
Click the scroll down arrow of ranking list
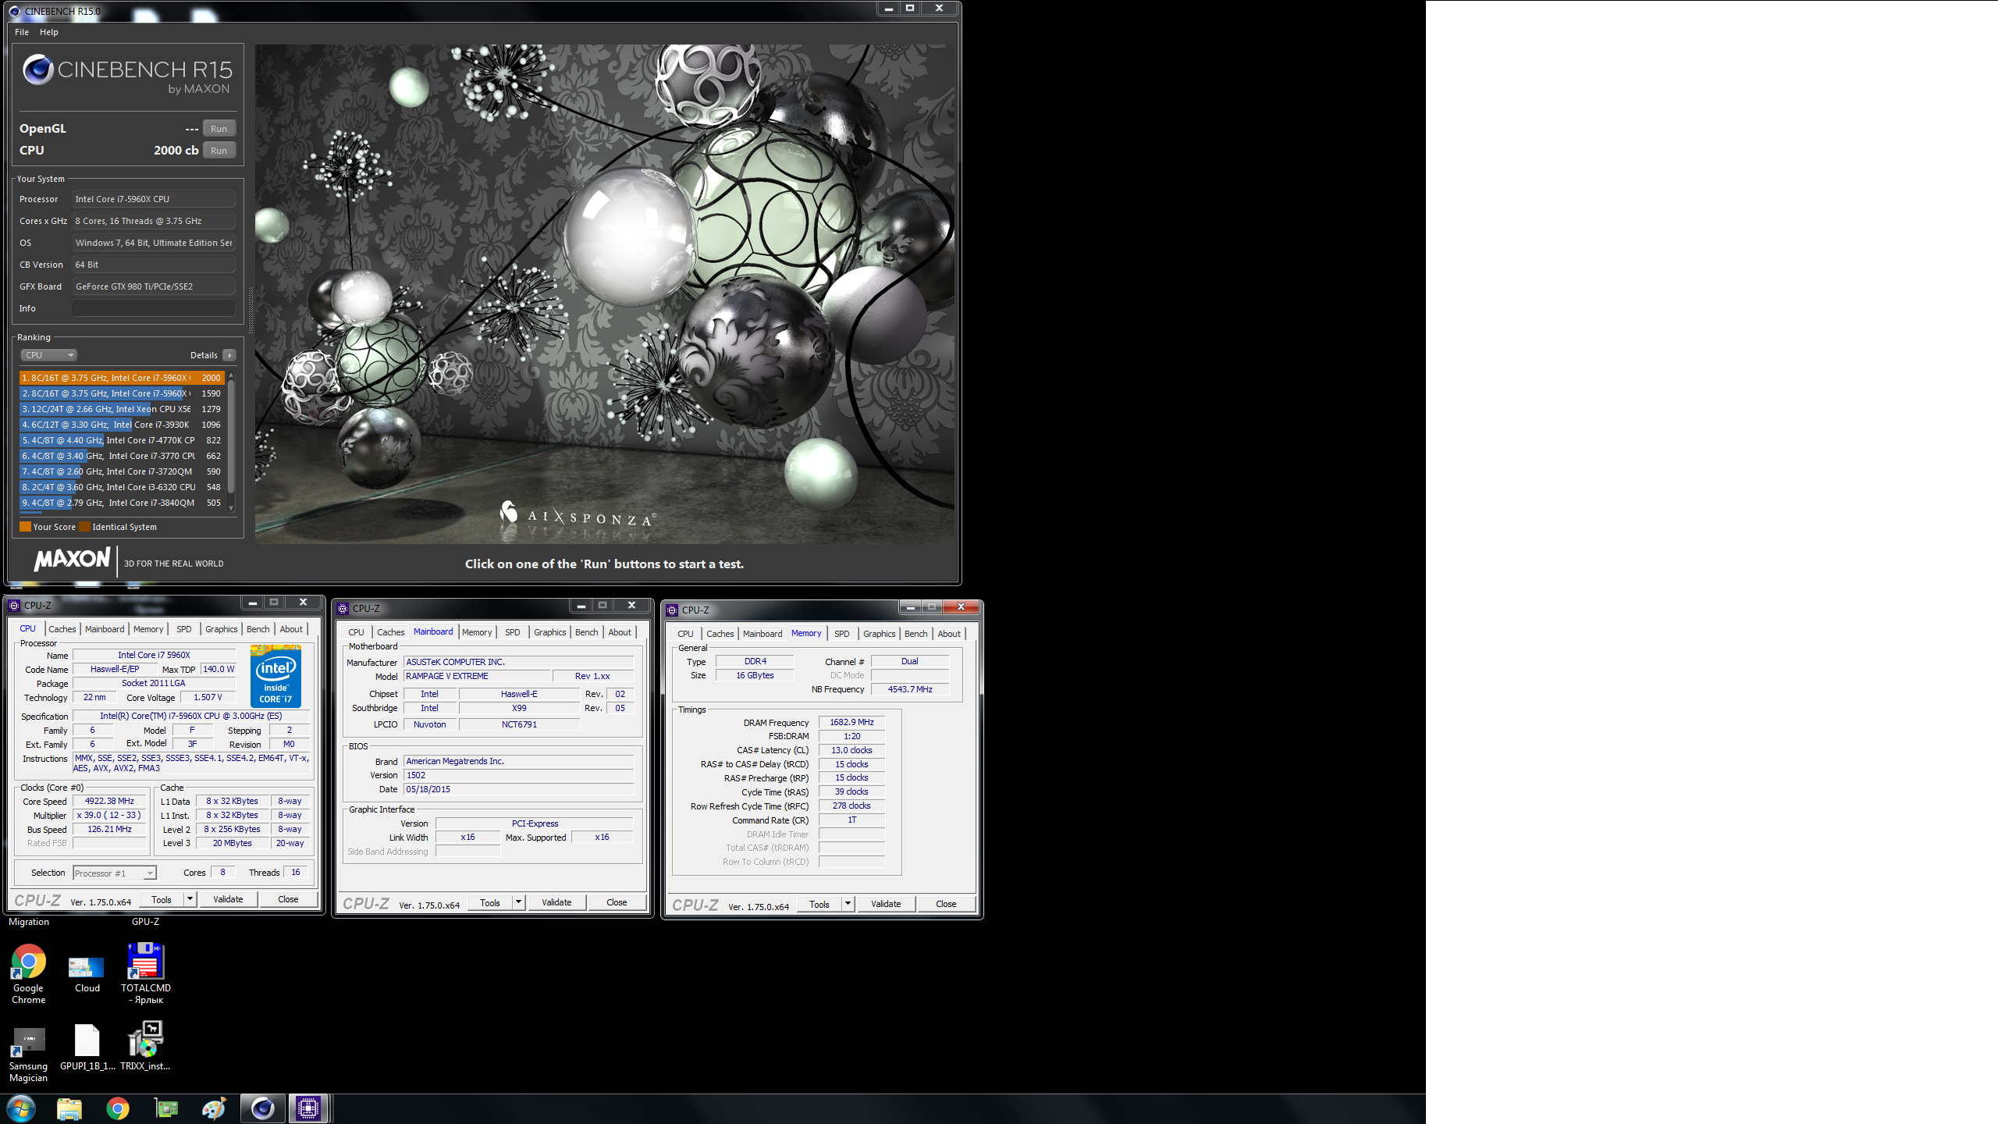(x=231, y=508)
